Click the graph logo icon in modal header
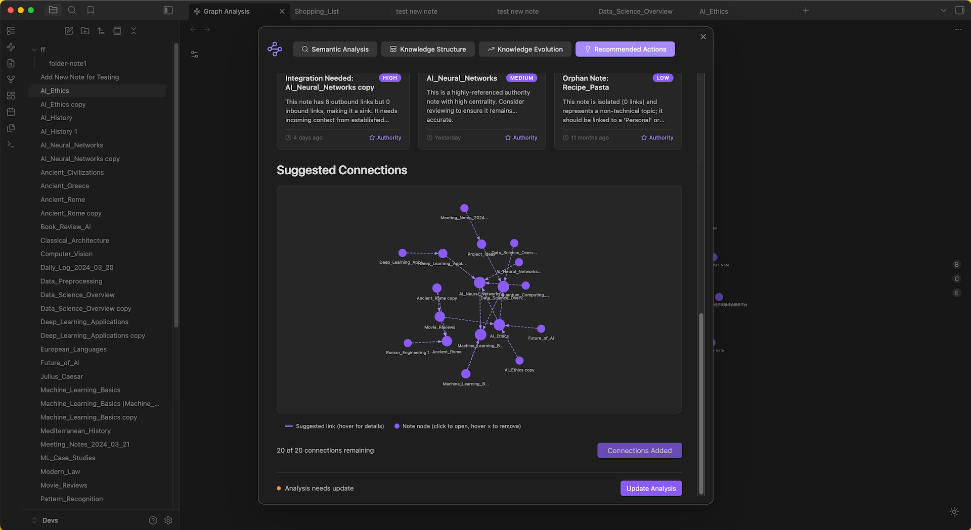This screenshot has width=971, height=530. coord(275,49)
